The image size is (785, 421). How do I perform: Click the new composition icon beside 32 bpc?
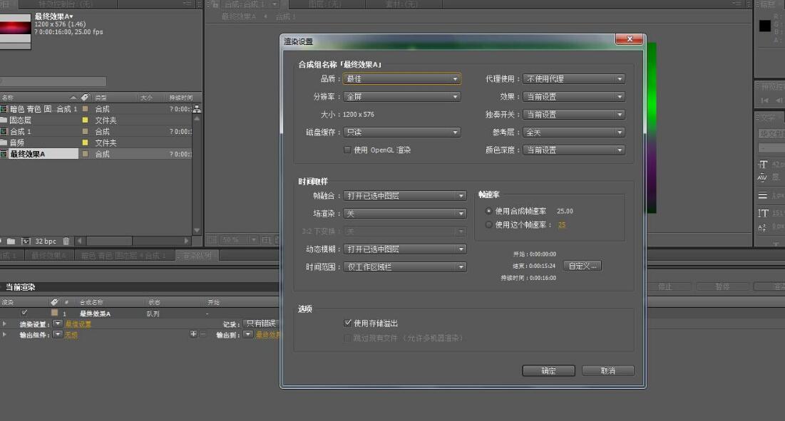26,241
